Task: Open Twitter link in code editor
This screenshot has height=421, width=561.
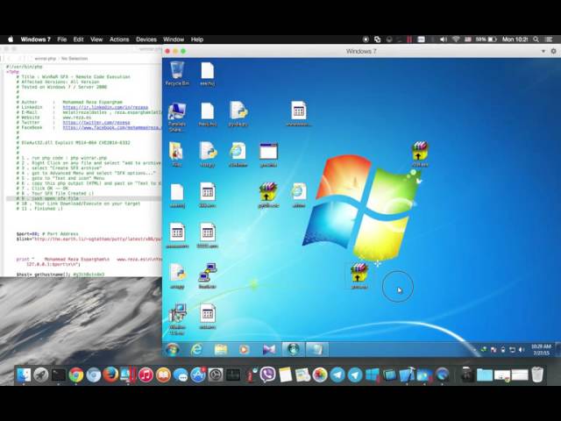Action: pyautogui.click(x=96, y=123)
